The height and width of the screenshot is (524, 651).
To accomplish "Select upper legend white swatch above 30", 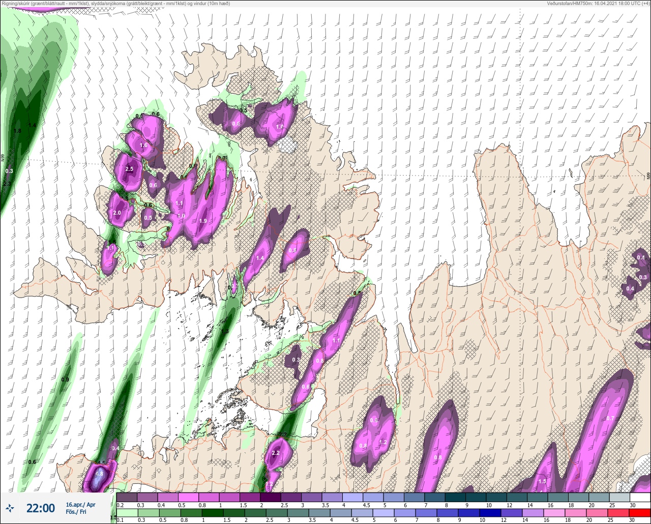I will 640,497.
